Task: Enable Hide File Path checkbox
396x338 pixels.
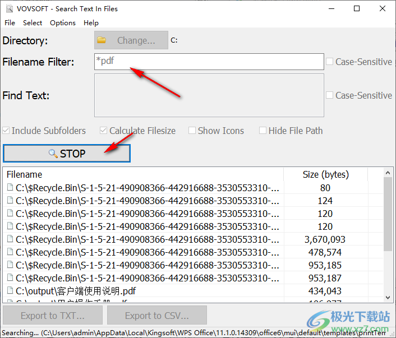Action: click(263, 131)
